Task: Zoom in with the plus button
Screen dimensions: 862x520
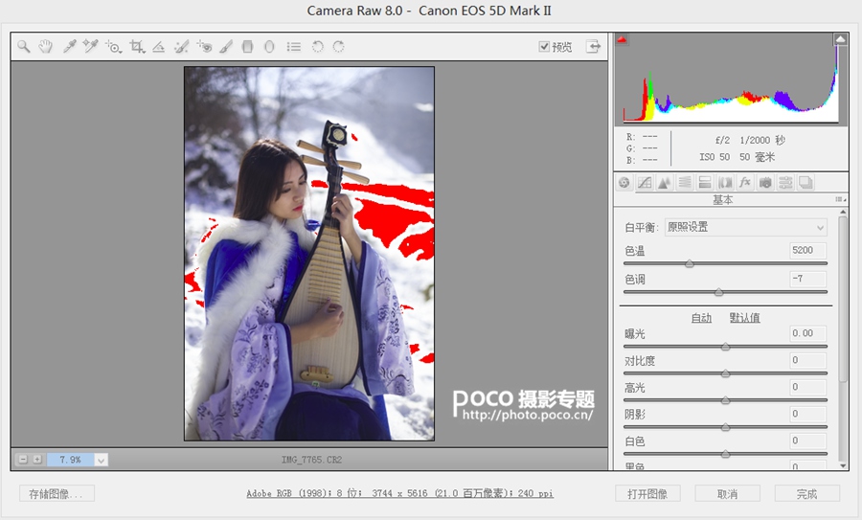Action: pyautogui.click(x=36, y=459)
